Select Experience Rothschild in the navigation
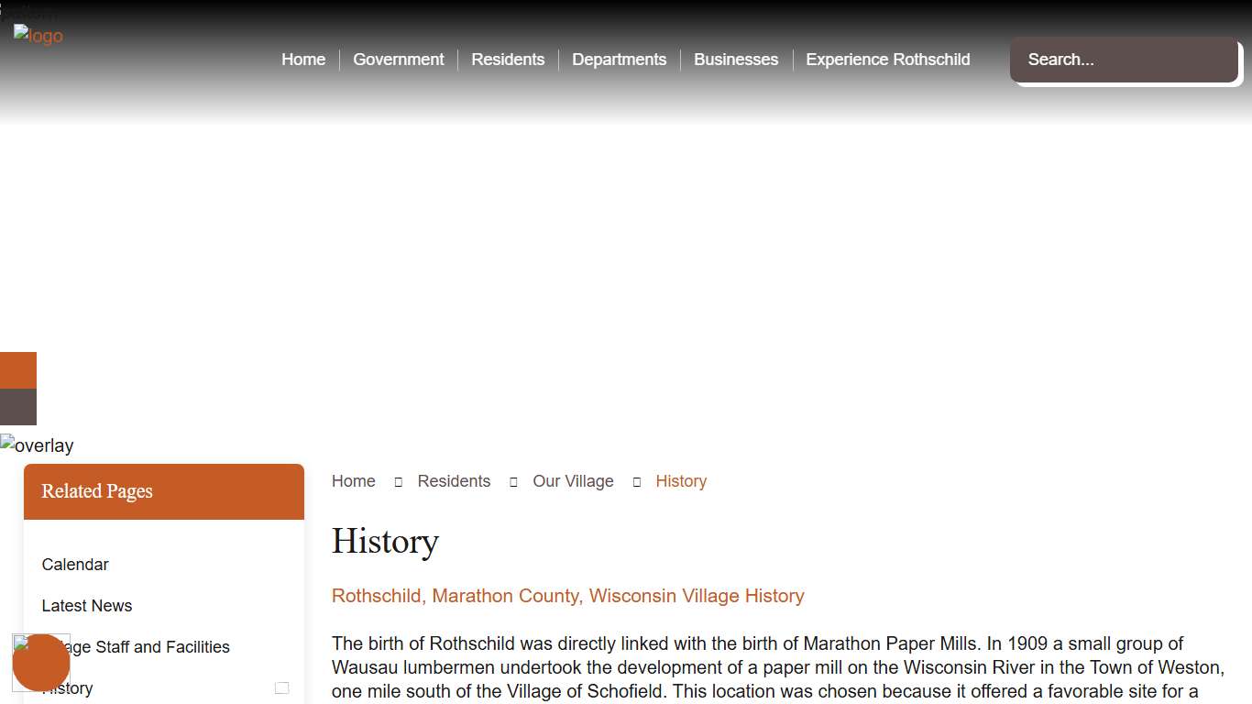 point(887,59)
